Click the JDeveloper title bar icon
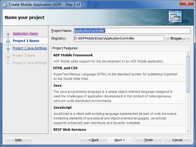This screenshot has width=196, height=147. click(x=5, y=5)
